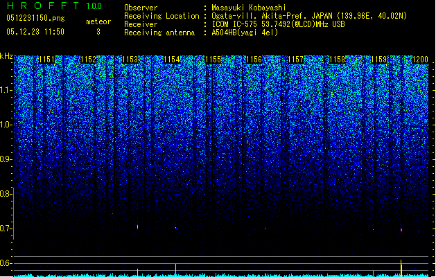Image resolution: width=436 pixels, height=277 pixels.
Task: Click the 1157 time marker
Action: (x=295, y=60)
